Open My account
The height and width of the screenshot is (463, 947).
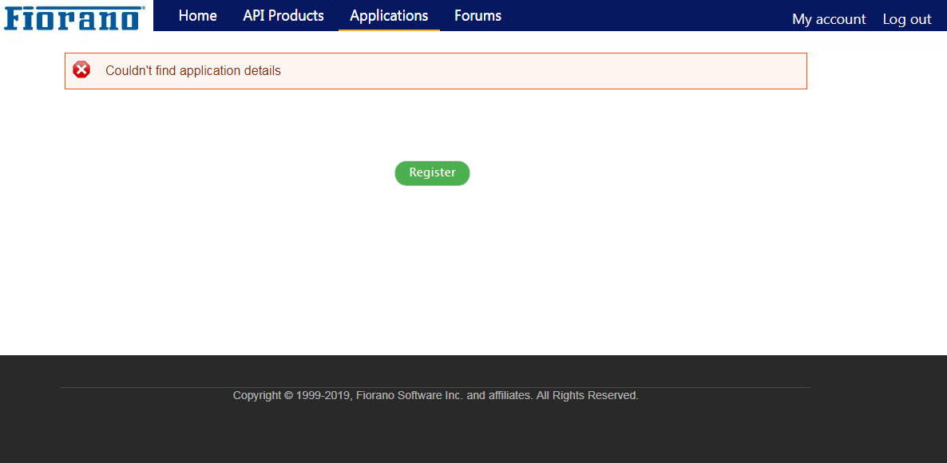pos(829,19)
